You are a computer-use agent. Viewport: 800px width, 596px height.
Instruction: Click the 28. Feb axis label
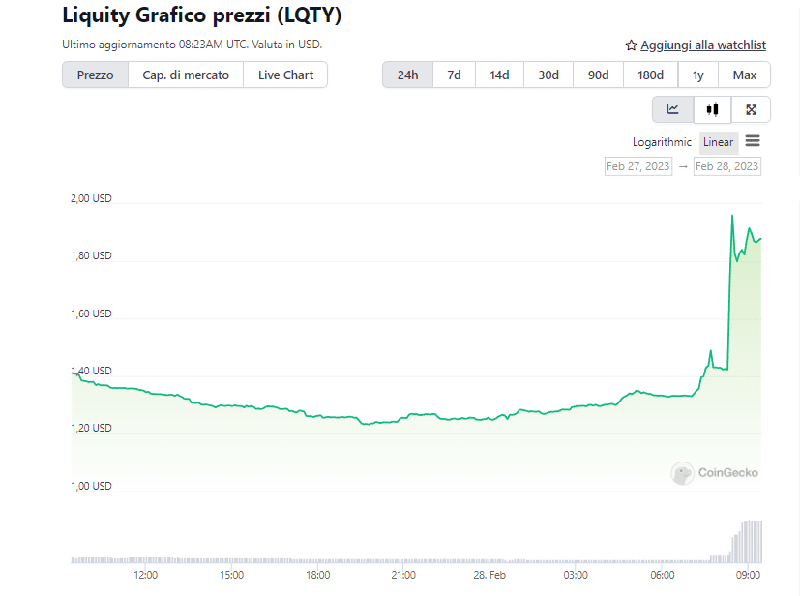click(489, 575)
